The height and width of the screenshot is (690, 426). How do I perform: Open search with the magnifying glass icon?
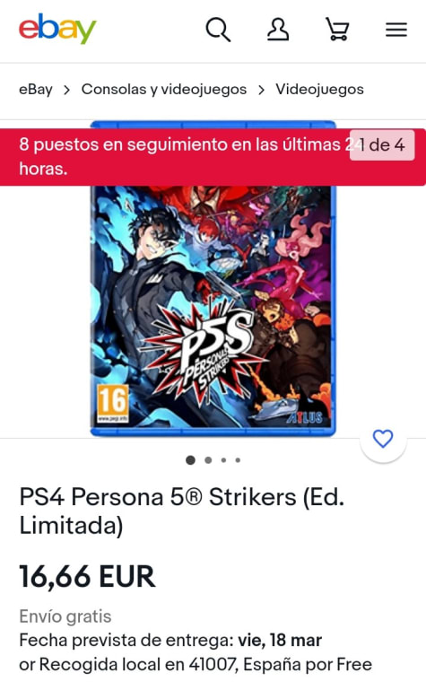coord(218,30)
